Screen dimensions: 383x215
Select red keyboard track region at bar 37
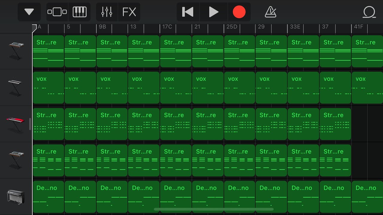(335, 124)
